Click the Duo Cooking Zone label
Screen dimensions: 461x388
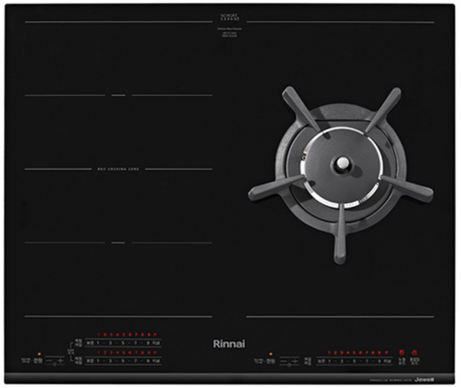pos(118,169)
